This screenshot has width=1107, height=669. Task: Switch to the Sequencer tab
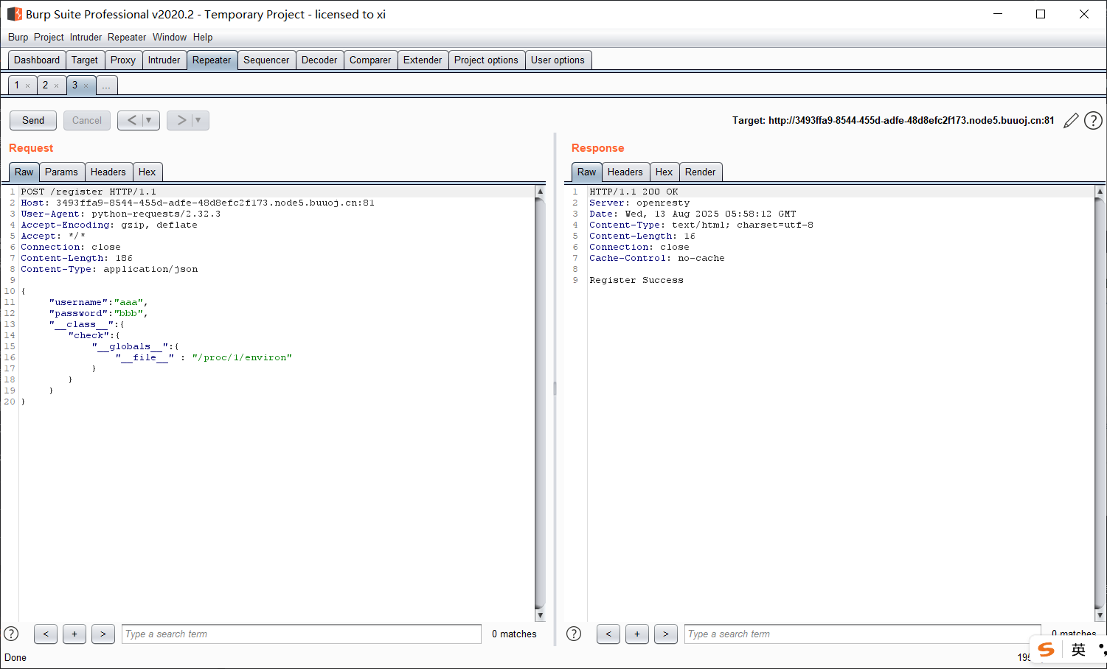266,60
